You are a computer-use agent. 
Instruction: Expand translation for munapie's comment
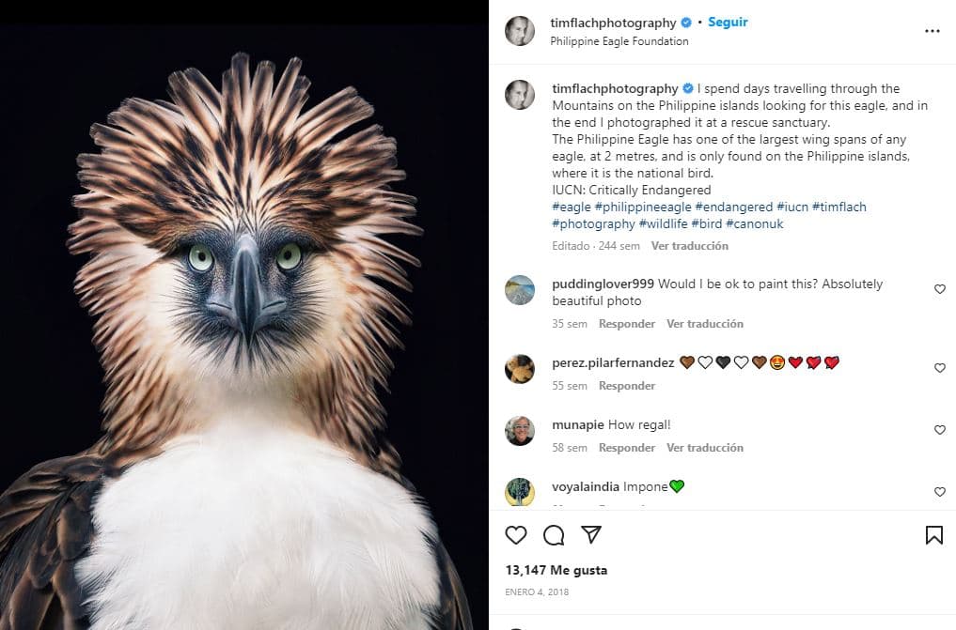tap(705, 448)
